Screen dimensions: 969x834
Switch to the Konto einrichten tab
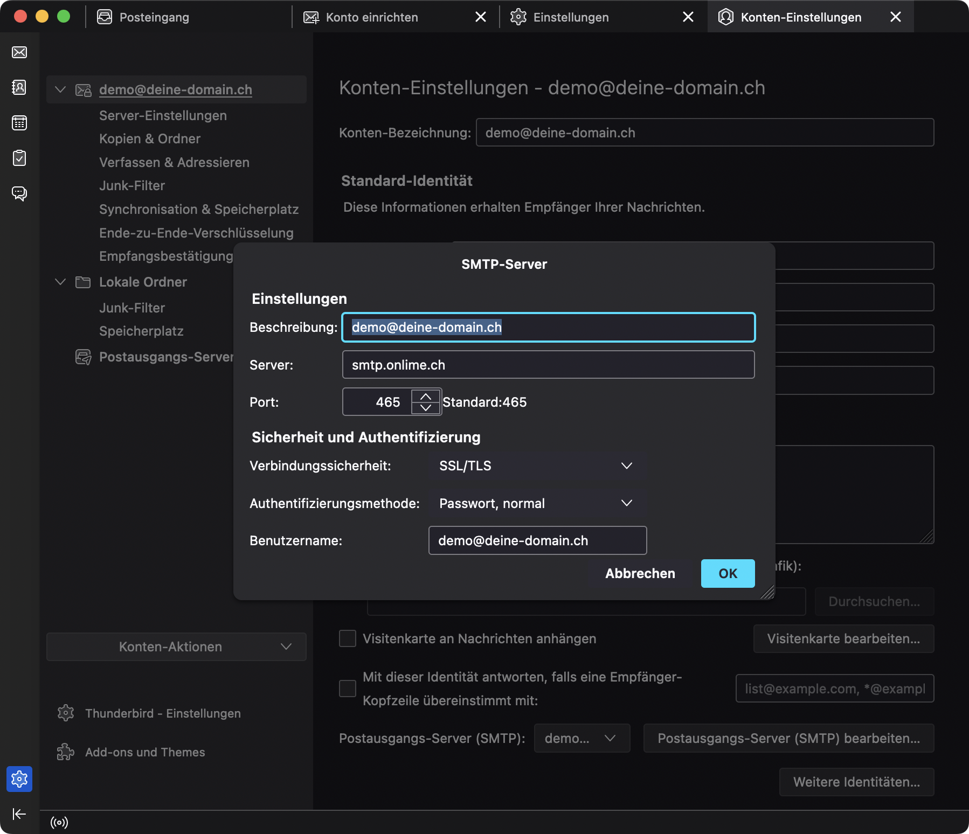396,17
